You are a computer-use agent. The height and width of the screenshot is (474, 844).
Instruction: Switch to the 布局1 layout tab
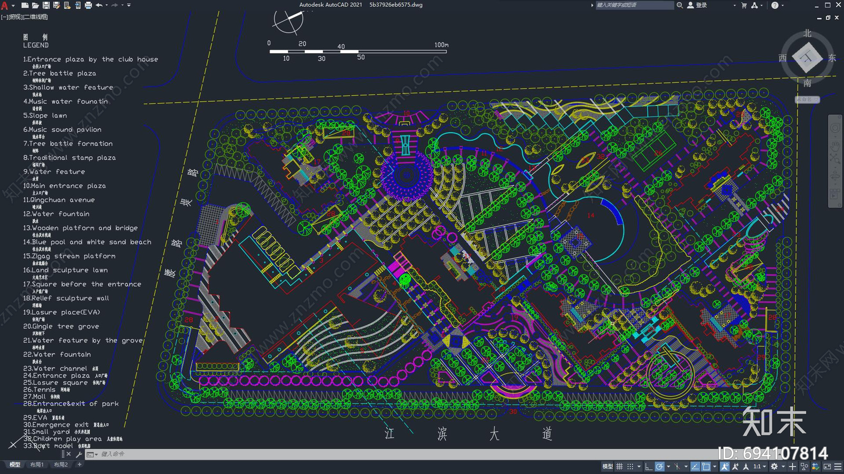(36, 465)
